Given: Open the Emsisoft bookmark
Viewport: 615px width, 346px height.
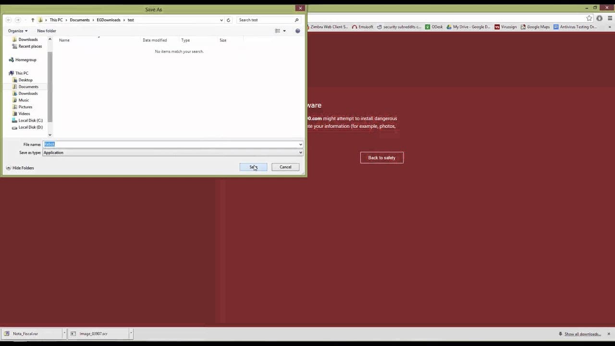Looking at the screenshot, I should [x=362, y=27].
